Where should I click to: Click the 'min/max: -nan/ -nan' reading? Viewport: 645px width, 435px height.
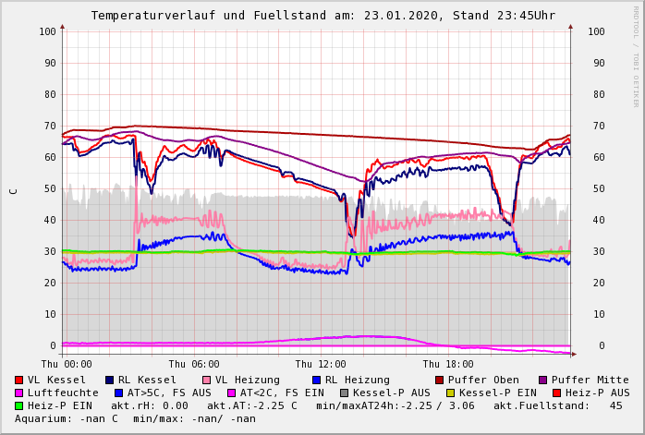pyautogui.click(x=195, y=419)
